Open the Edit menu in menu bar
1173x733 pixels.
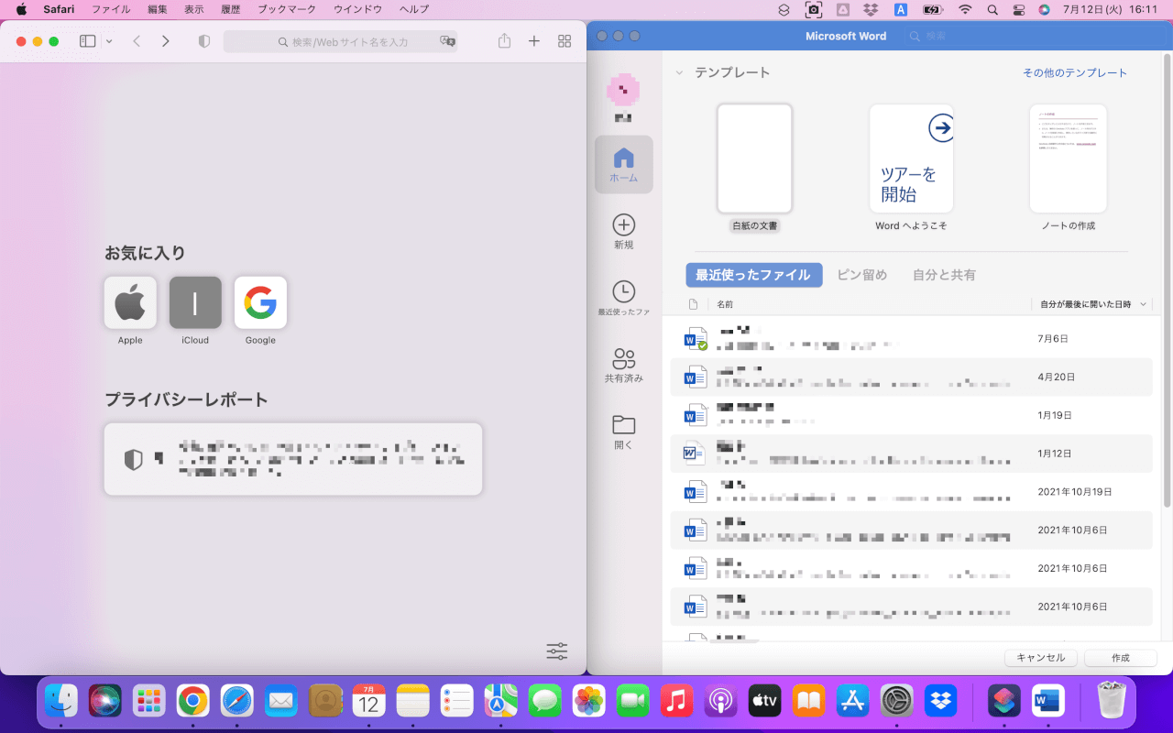[158, 9]
